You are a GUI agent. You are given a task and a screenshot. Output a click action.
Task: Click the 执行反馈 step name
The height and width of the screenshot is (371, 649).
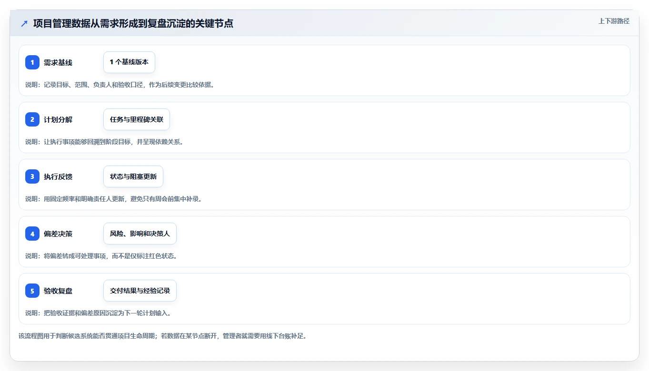point(58,176)
